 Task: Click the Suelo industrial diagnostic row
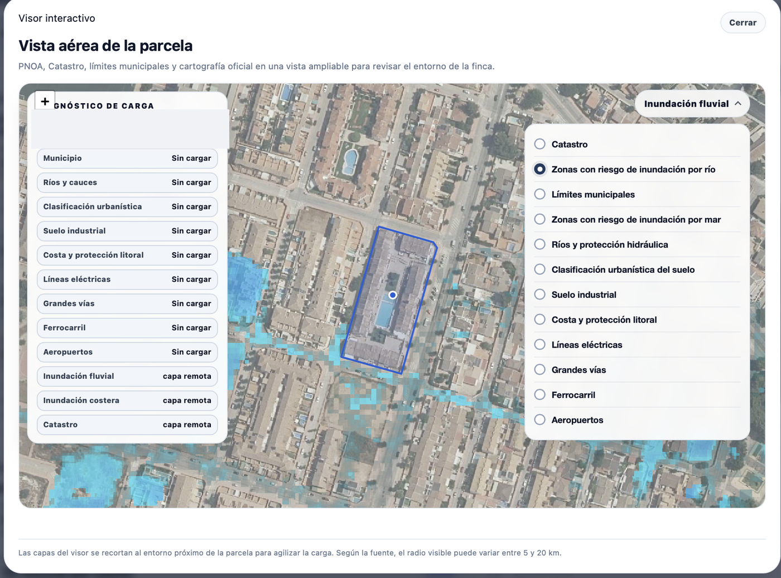click(x=127, y=231)
